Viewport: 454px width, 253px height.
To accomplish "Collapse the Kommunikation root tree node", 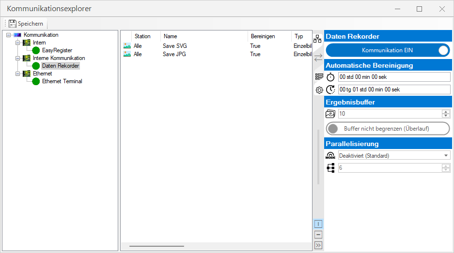I will [x=8, y=35].
